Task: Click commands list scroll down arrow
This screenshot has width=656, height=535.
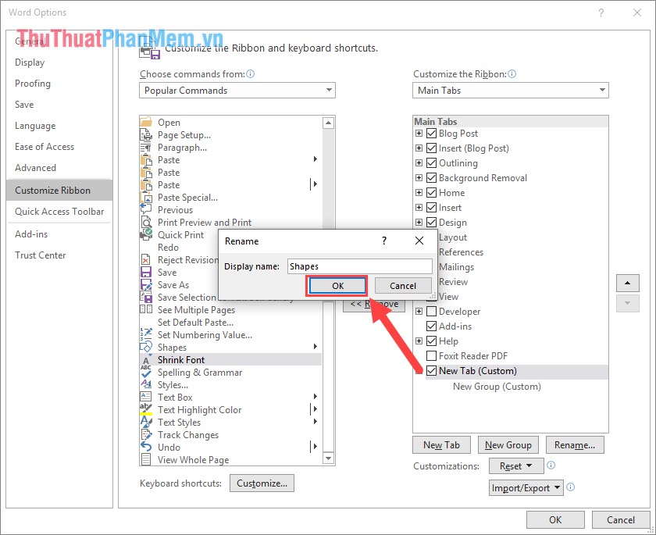Action: tap(329, 458)
